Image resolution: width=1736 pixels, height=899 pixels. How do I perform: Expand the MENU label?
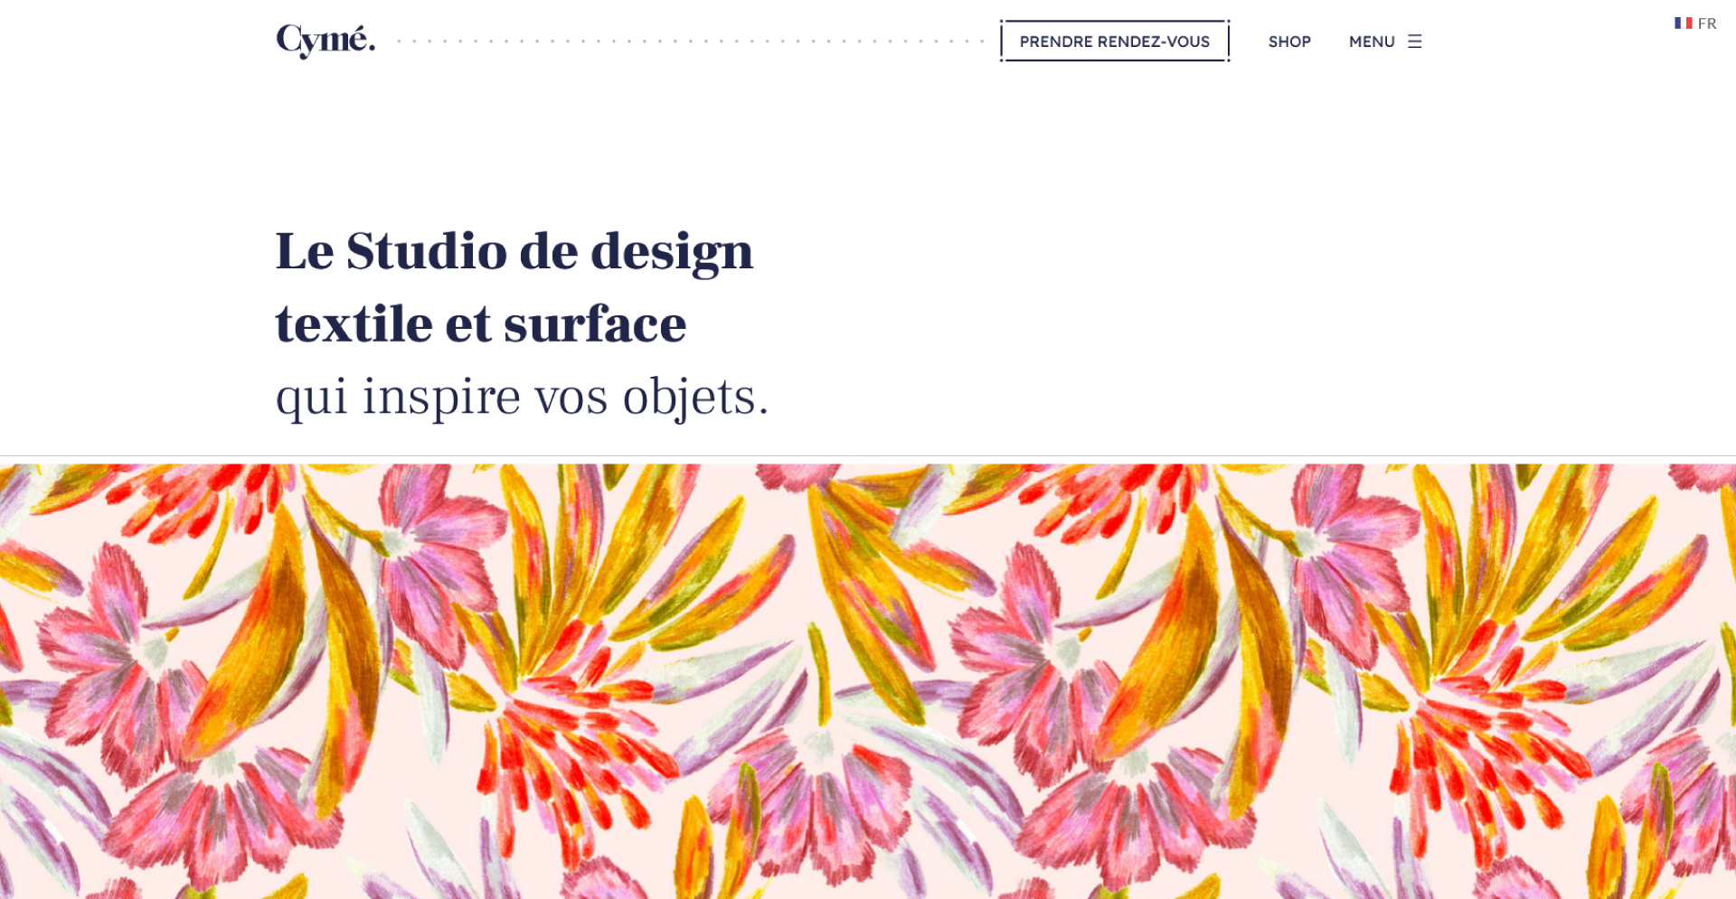1372,42
